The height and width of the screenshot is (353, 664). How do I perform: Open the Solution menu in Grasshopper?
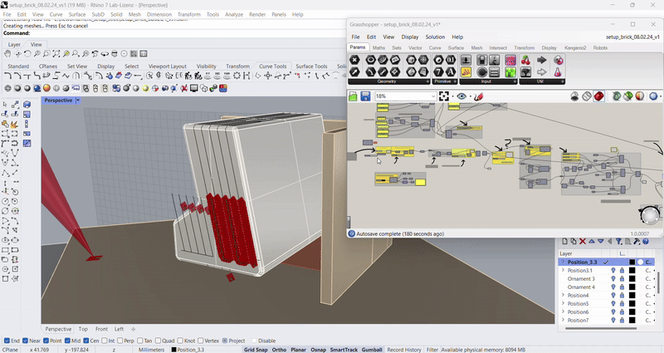435,37
